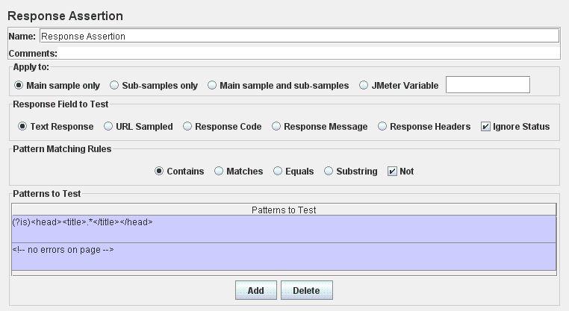Image resolution: width=569 pixels, height=311 pixels.
Task: Choose the Matches pattern rule
Action: click(220, 172)
